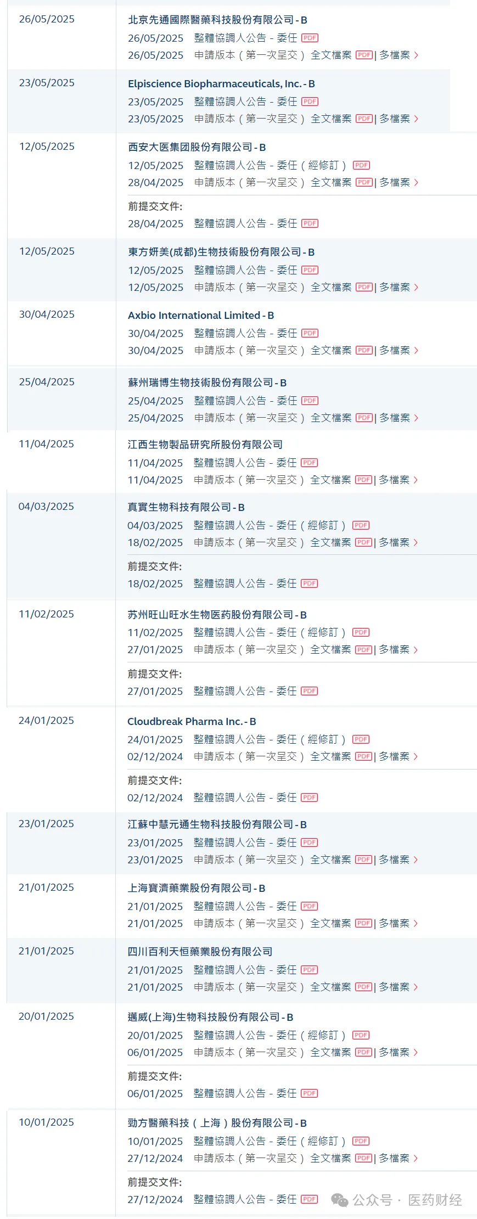Expand 多檔案 for 蘇州瑞博生物技術
Viewport: 477px width, 1219px height.
click(x=399, y=418)
